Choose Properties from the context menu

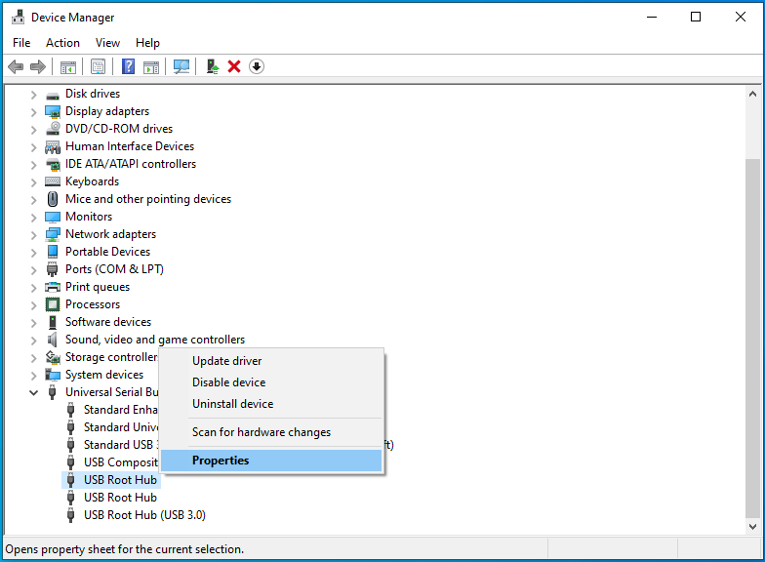click(221, 461)
